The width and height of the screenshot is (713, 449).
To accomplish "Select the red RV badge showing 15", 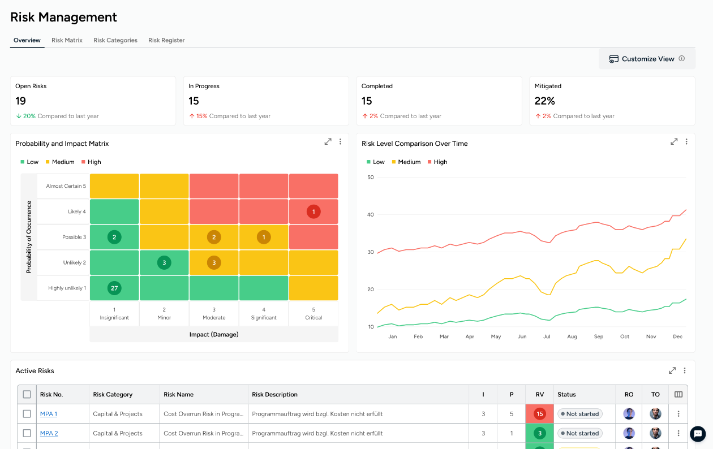I will (x=539, y=413).
